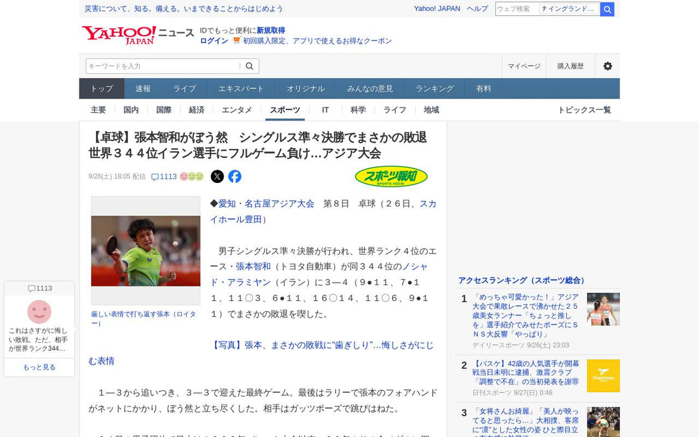Open the disaster preparedness banner link
Image resolution: width=699 pixels, height=437 pixels.
184,8
